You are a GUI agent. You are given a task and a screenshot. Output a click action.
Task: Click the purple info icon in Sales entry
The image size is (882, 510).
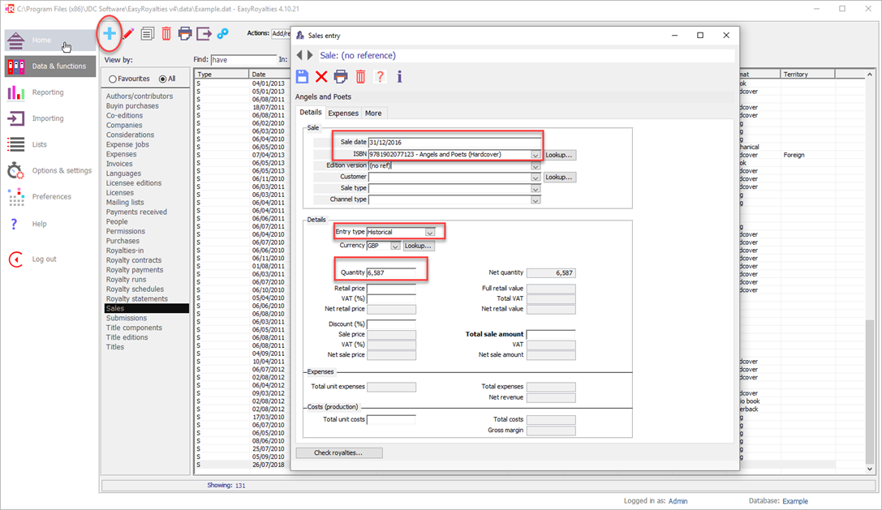[399, 76]
